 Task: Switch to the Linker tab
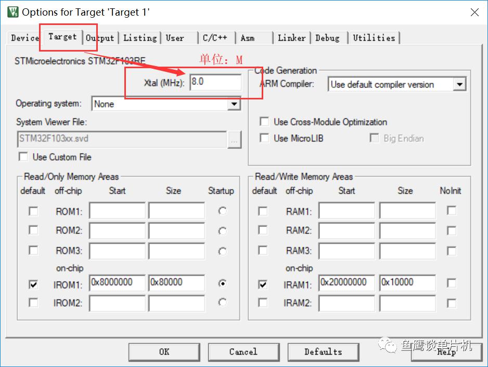coord(292,38)
